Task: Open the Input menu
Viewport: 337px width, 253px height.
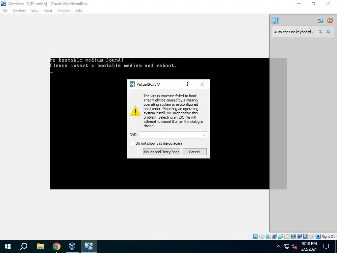Action: coord(48,11)
